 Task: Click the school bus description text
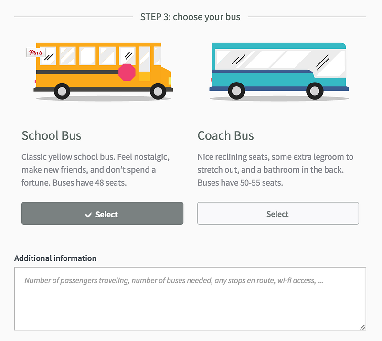(x=95, y=170)
